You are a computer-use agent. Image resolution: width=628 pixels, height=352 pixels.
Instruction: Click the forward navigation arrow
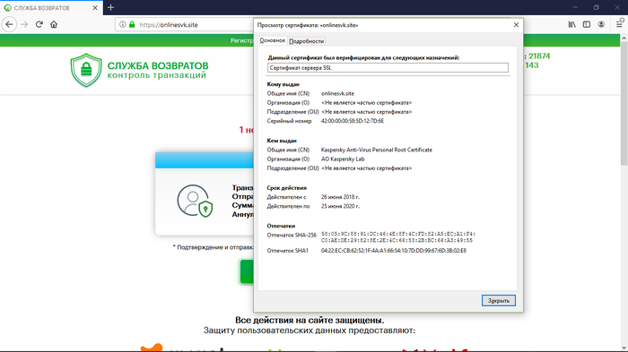coord(24,24)
